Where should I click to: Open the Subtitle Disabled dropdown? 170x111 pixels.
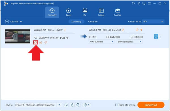pos(129,42)
